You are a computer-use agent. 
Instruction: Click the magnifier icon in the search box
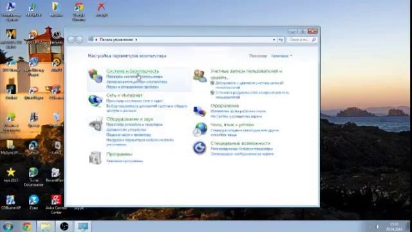tap(314, 39)
